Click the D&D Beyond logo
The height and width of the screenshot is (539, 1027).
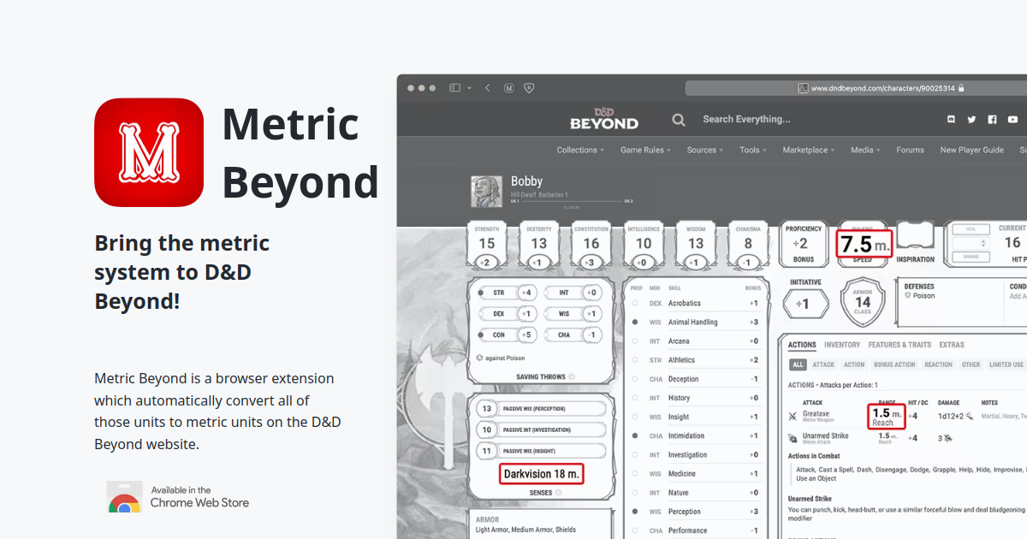[604, 119]
